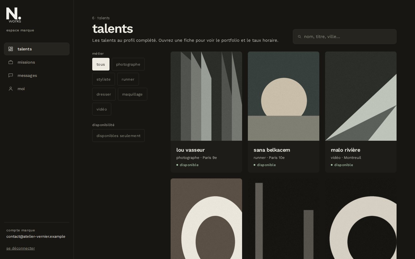Go to missions in sidebar
Viewport: 415px width, 259px height.
tap(37, 62)
